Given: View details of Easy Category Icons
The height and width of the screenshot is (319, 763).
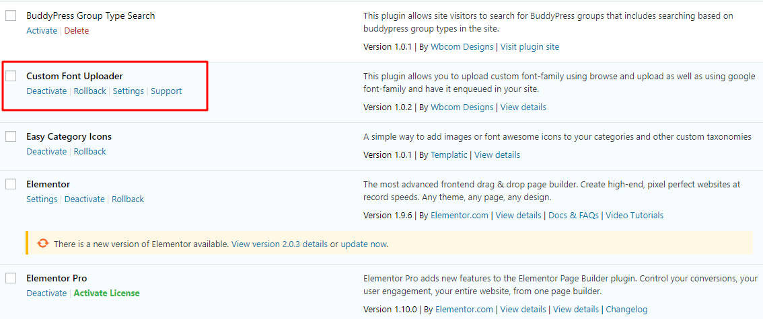Looking at the screenshot, I should 497,155.
